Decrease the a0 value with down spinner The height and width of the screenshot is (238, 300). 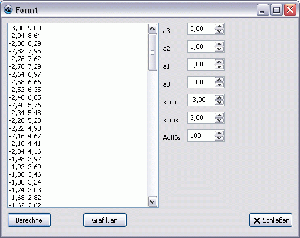219,85
